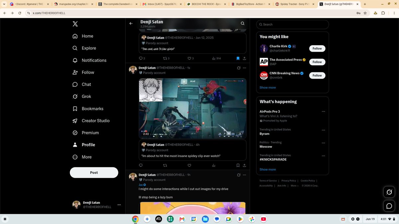Viewport: 399px width, 224px height.
Task: Open Files app from the shelf
Action: coord(205,219)
